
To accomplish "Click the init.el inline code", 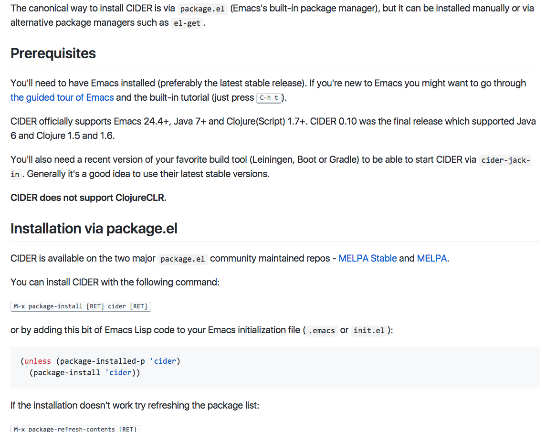I will [369, 330].
